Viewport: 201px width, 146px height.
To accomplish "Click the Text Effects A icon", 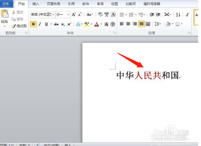I will point(78,24).
